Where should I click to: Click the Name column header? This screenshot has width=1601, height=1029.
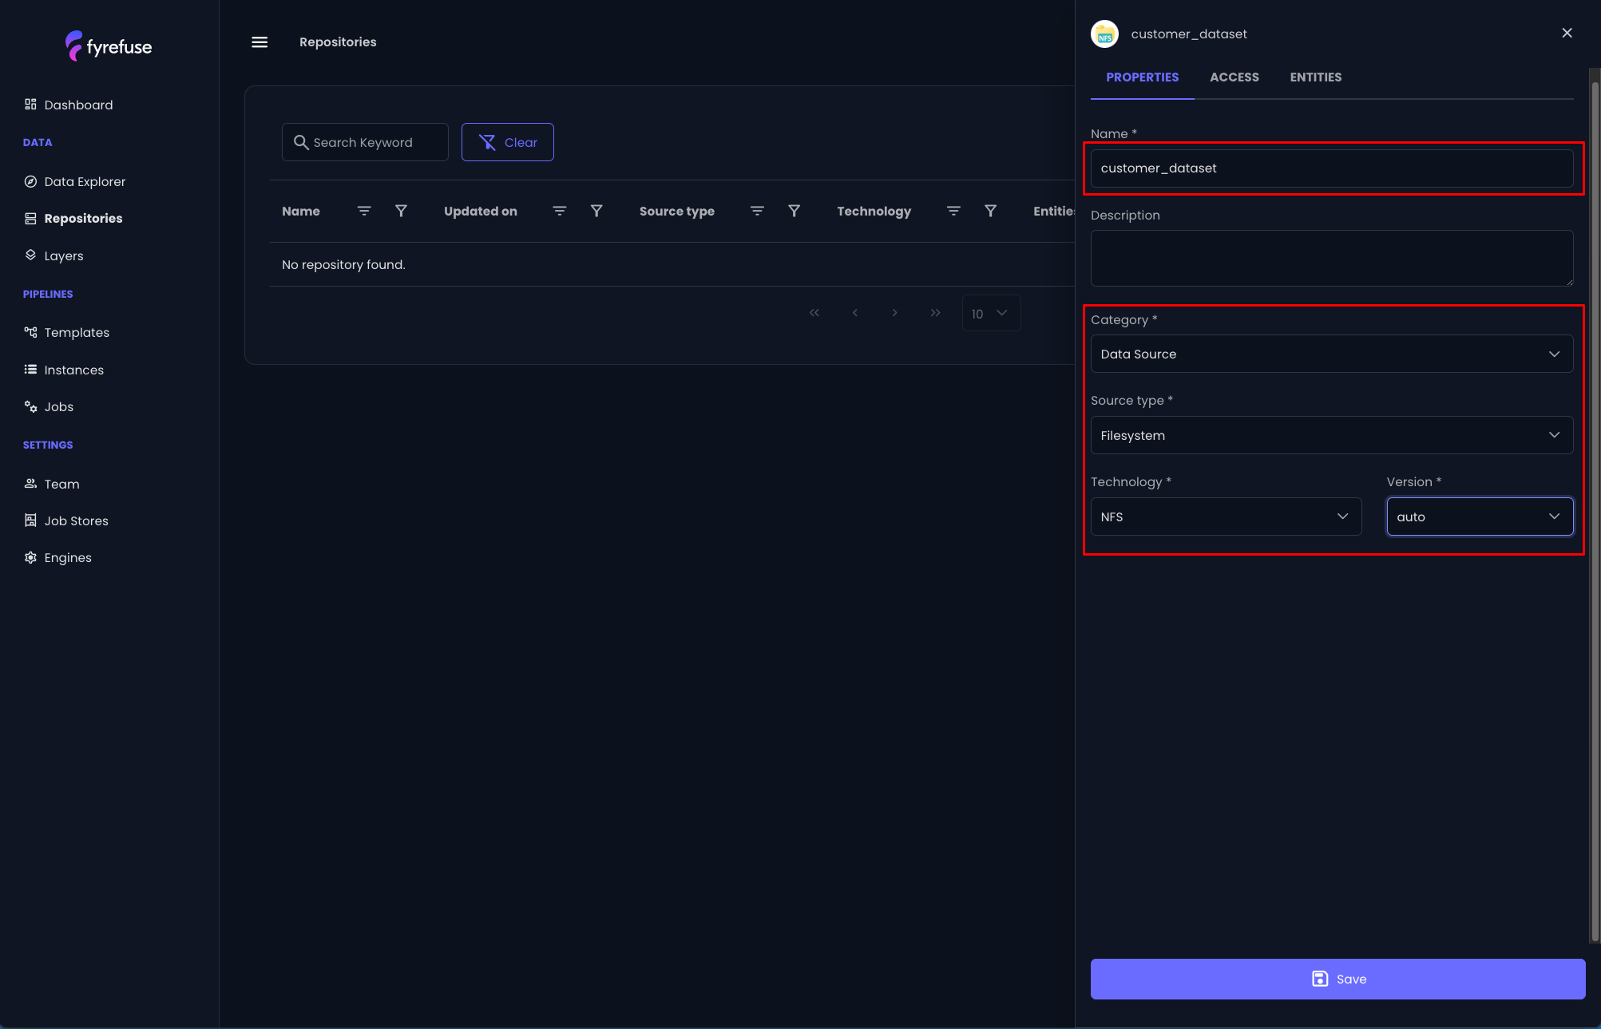tap(301, 211)
